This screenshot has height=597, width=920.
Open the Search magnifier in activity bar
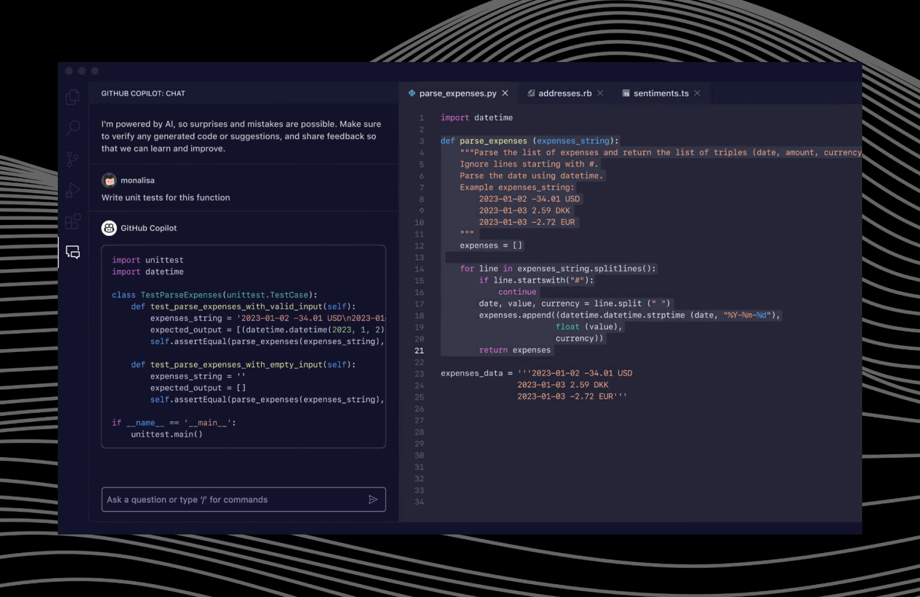[x=72, y=128]
